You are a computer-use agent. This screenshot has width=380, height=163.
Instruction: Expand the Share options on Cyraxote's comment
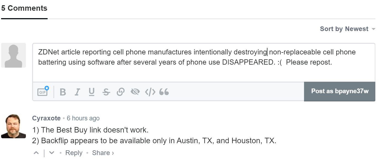103,153
